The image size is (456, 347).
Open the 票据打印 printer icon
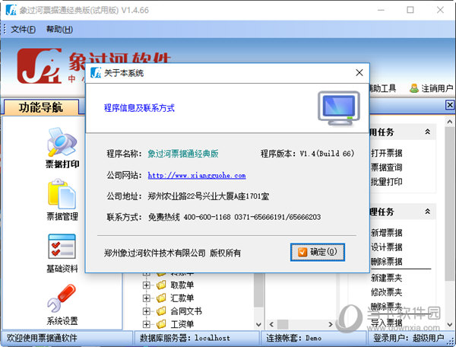coord(62,142)
